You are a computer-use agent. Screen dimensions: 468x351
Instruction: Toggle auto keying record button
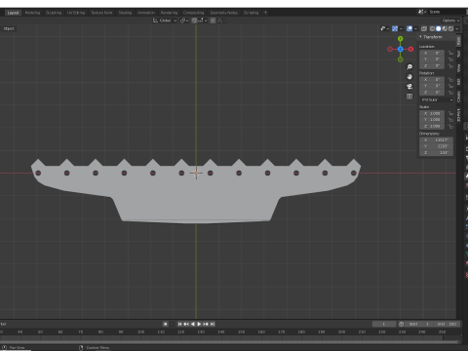pos(166,324)
